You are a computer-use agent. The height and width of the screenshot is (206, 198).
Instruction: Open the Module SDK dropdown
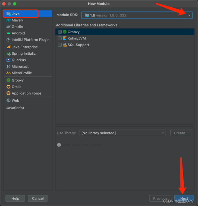137,15
